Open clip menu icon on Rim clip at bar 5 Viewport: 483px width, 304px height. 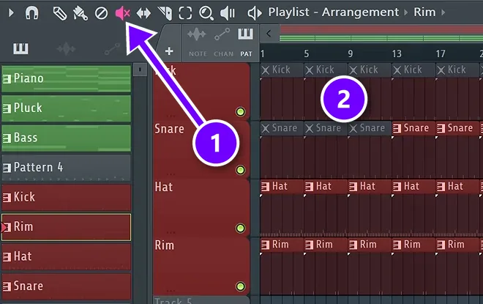click(310, 245)
